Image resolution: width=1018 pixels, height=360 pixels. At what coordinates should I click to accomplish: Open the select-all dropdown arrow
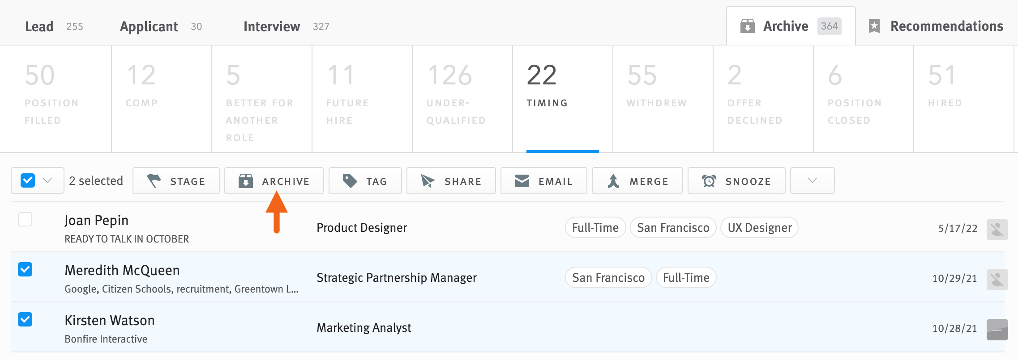coord(47,180)
